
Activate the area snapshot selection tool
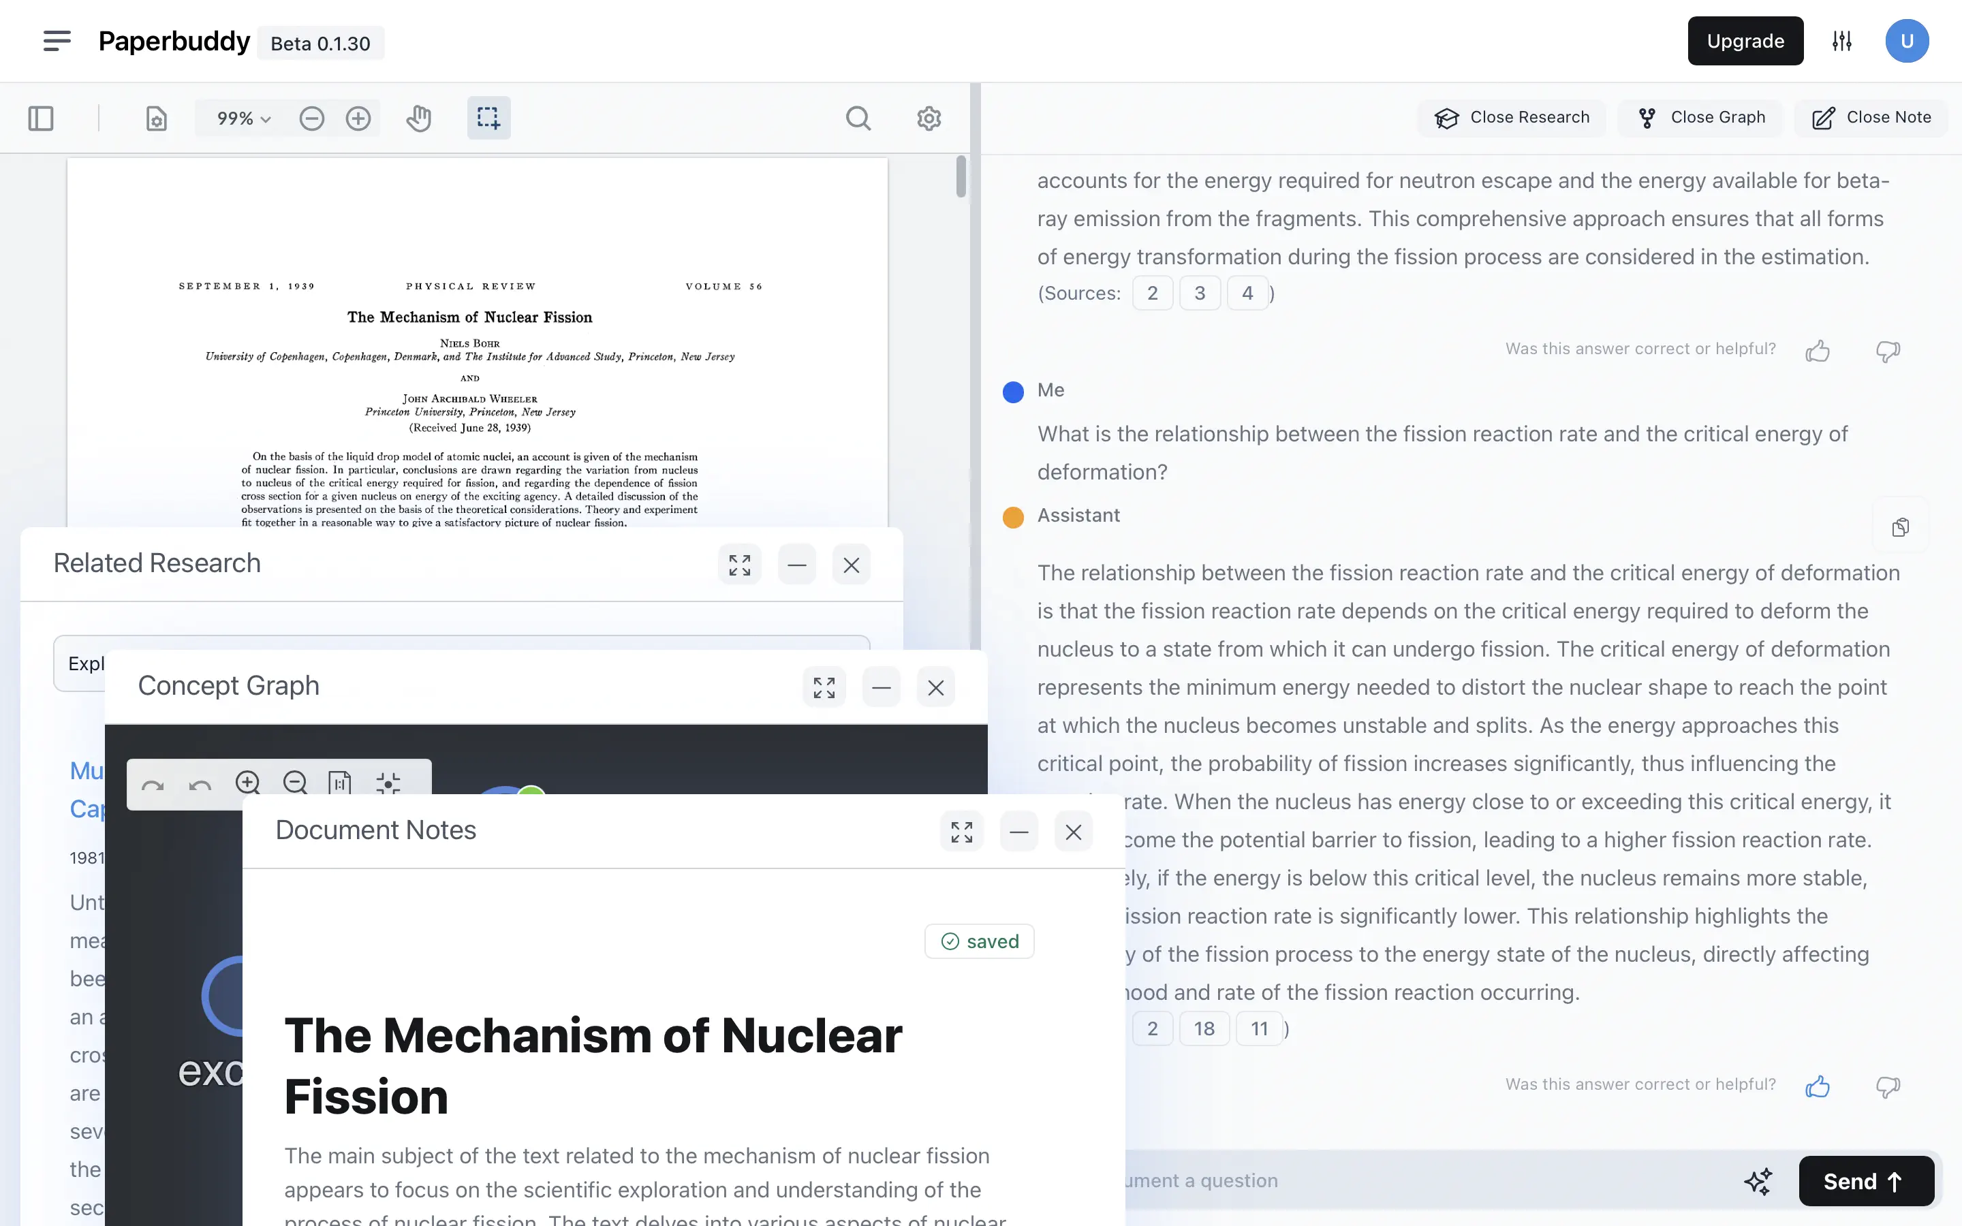488,118
